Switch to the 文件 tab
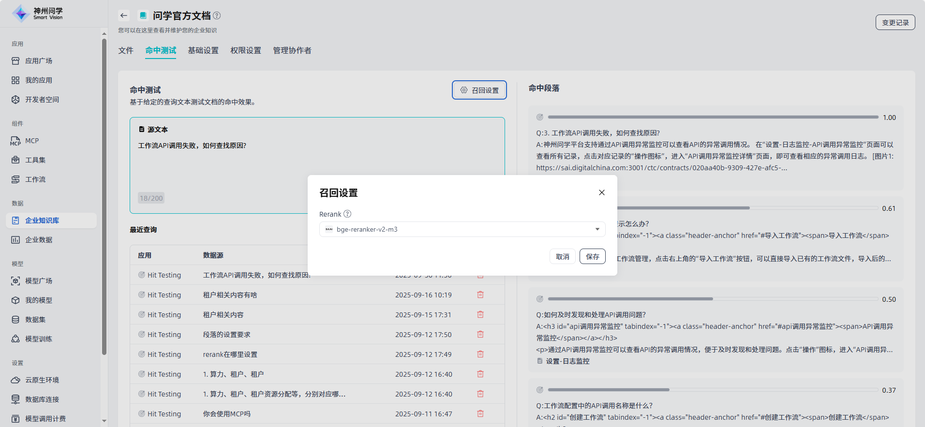The image size is (925, 427). coord(126,50)
